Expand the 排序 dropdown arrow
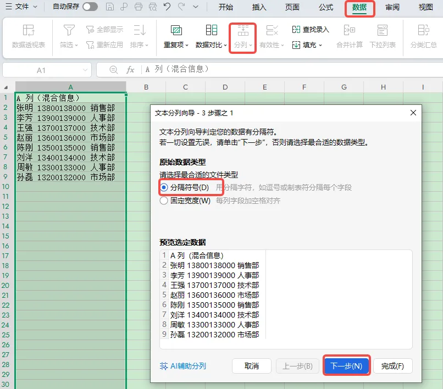Viewport: 443px width, 389px height. pos(147,45)
